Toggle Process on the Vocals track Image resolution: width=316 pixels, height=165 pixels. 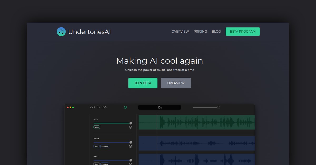tap(105, 146)
